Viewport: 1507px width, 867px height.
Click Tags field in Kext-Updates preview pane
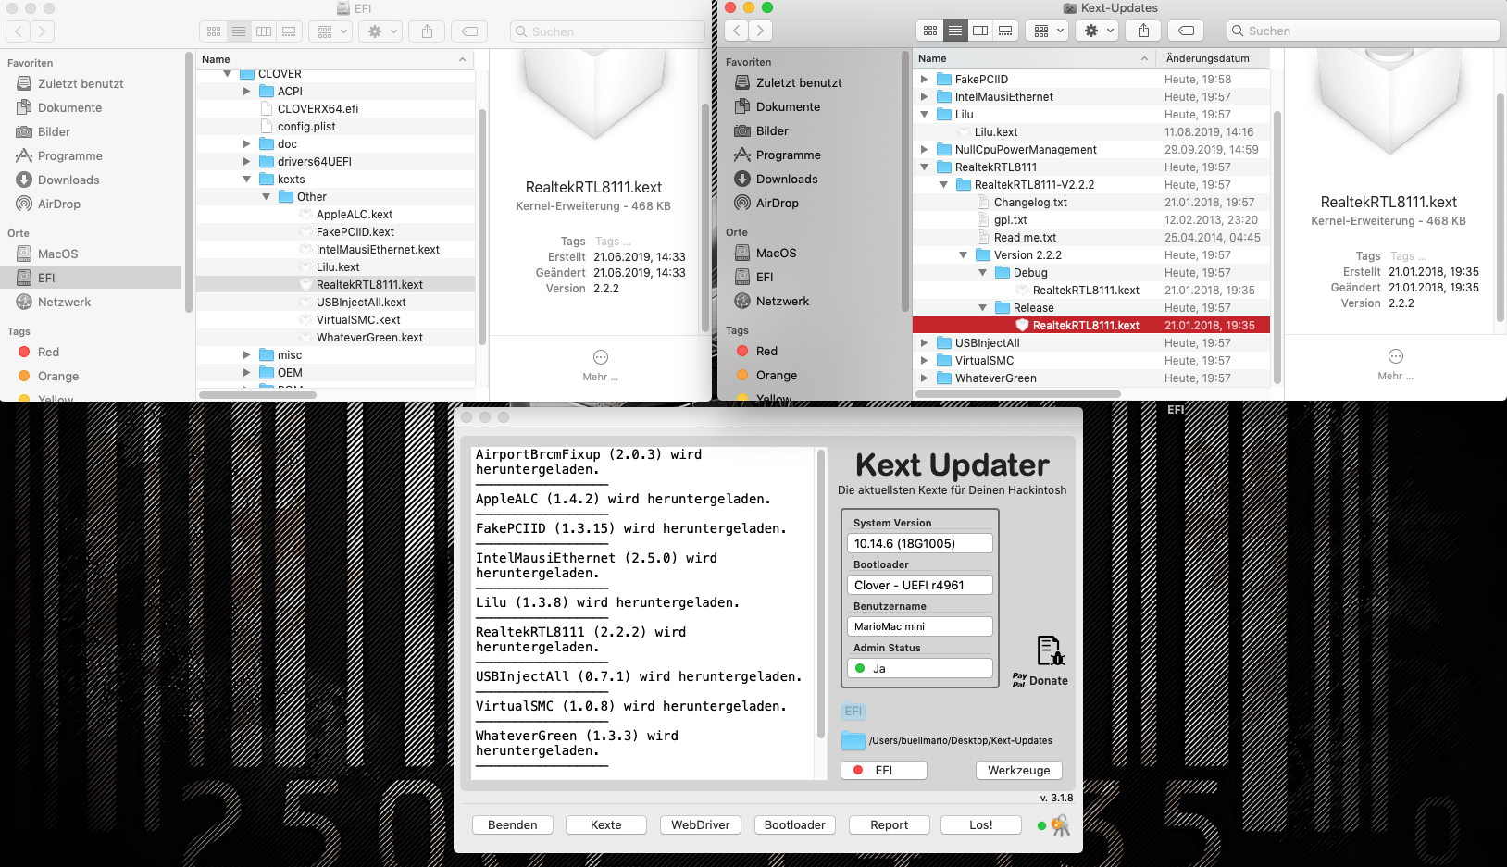[1408, 256]
